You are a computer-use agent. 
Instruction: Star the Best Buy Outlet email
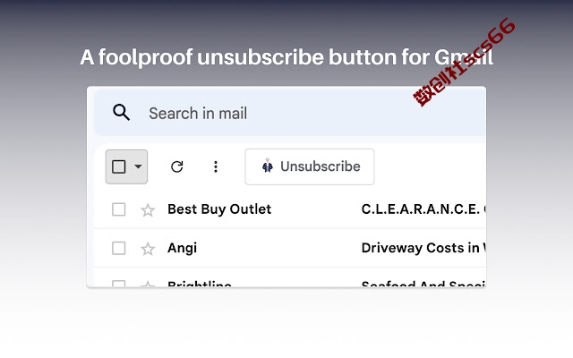click(x=148, y=210)
